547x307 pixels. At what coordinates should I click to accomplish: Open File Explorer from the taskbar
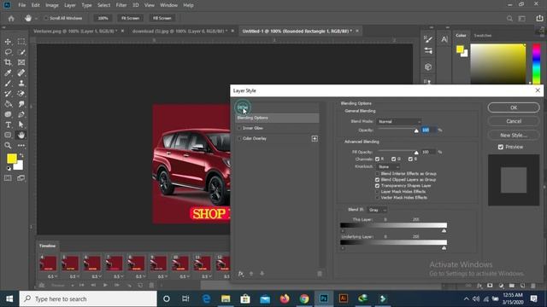226,298
